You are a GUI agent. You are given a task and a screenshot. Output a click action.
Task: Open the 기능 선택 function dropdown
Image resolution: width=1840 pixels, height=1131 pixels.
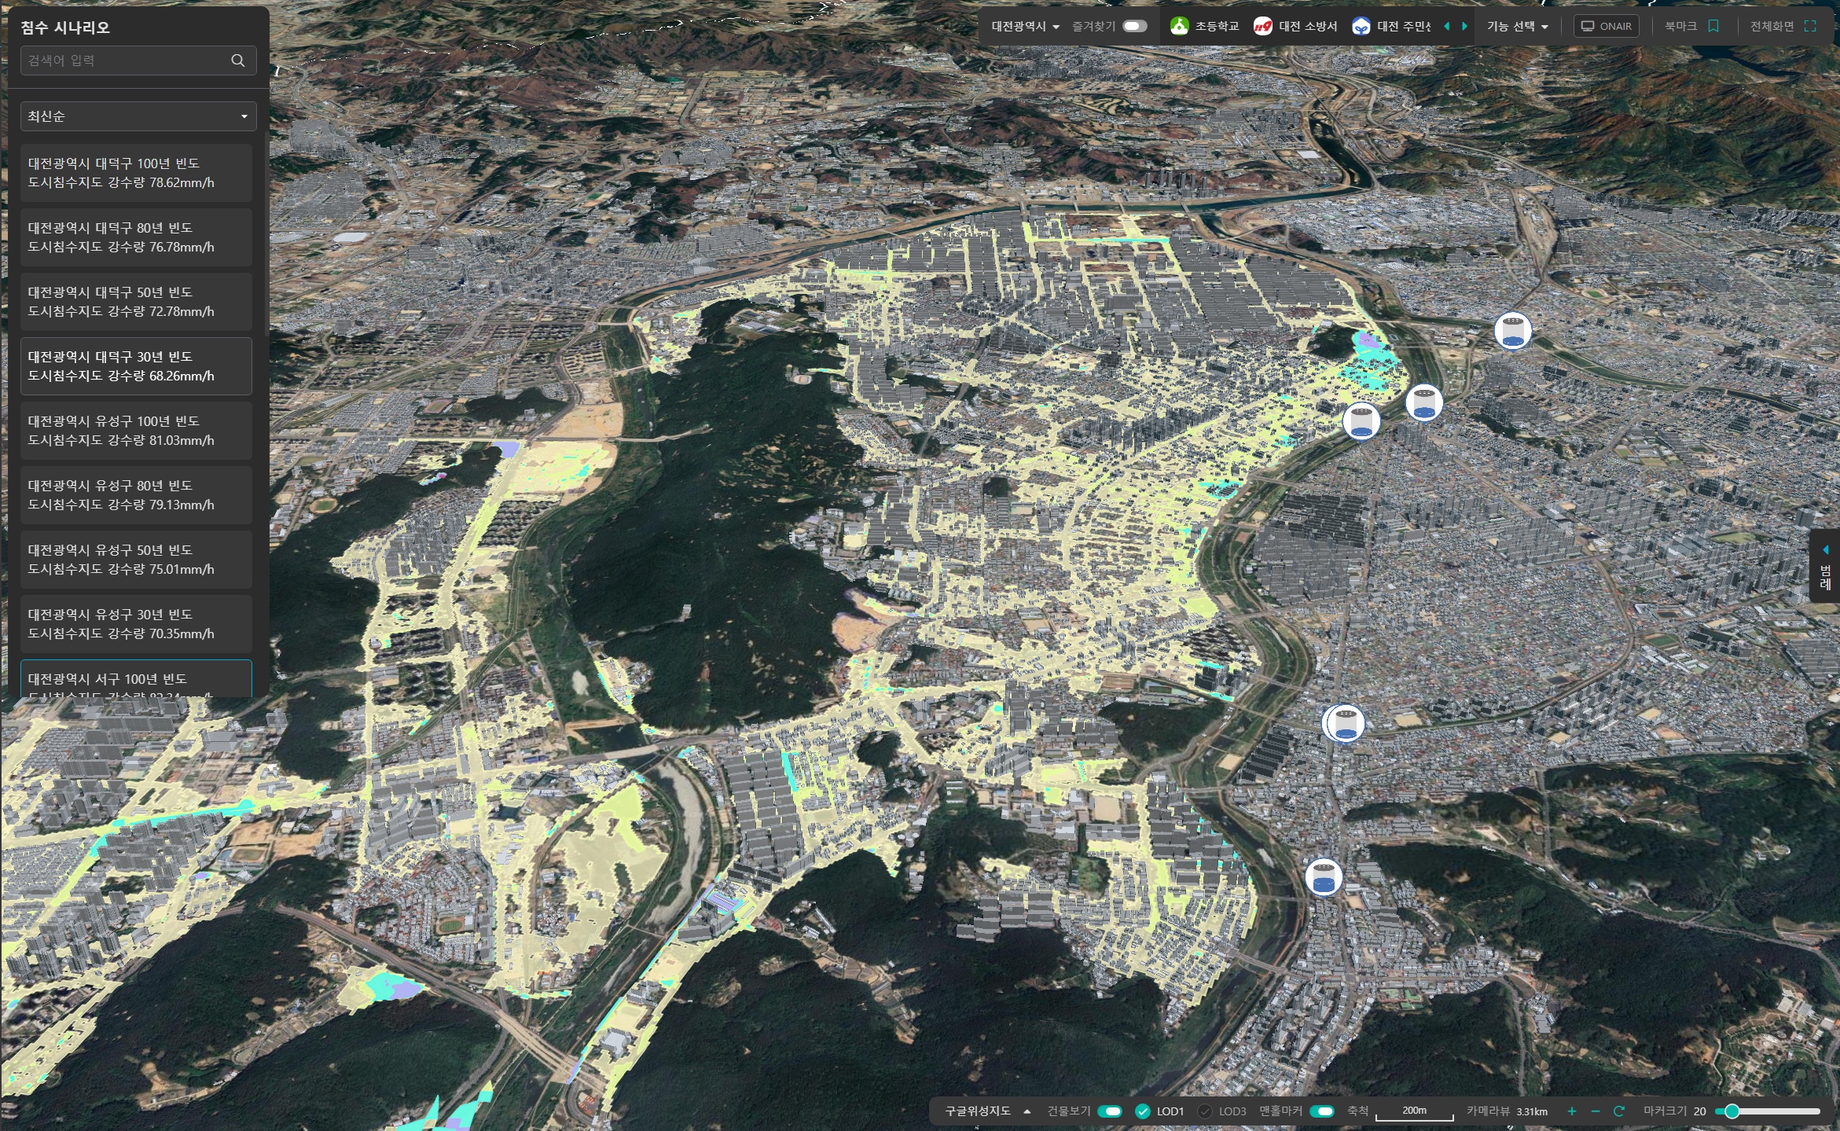click(x=1517, y=26)
